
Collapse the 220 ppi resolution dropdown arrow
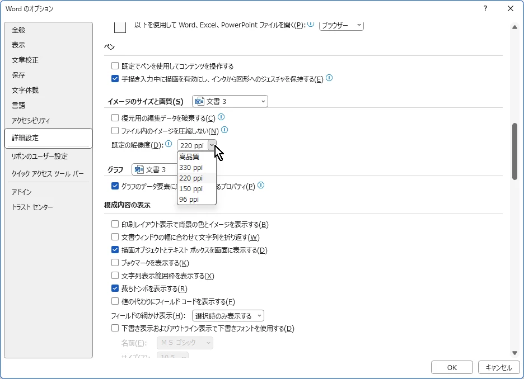tap(212, 145)
